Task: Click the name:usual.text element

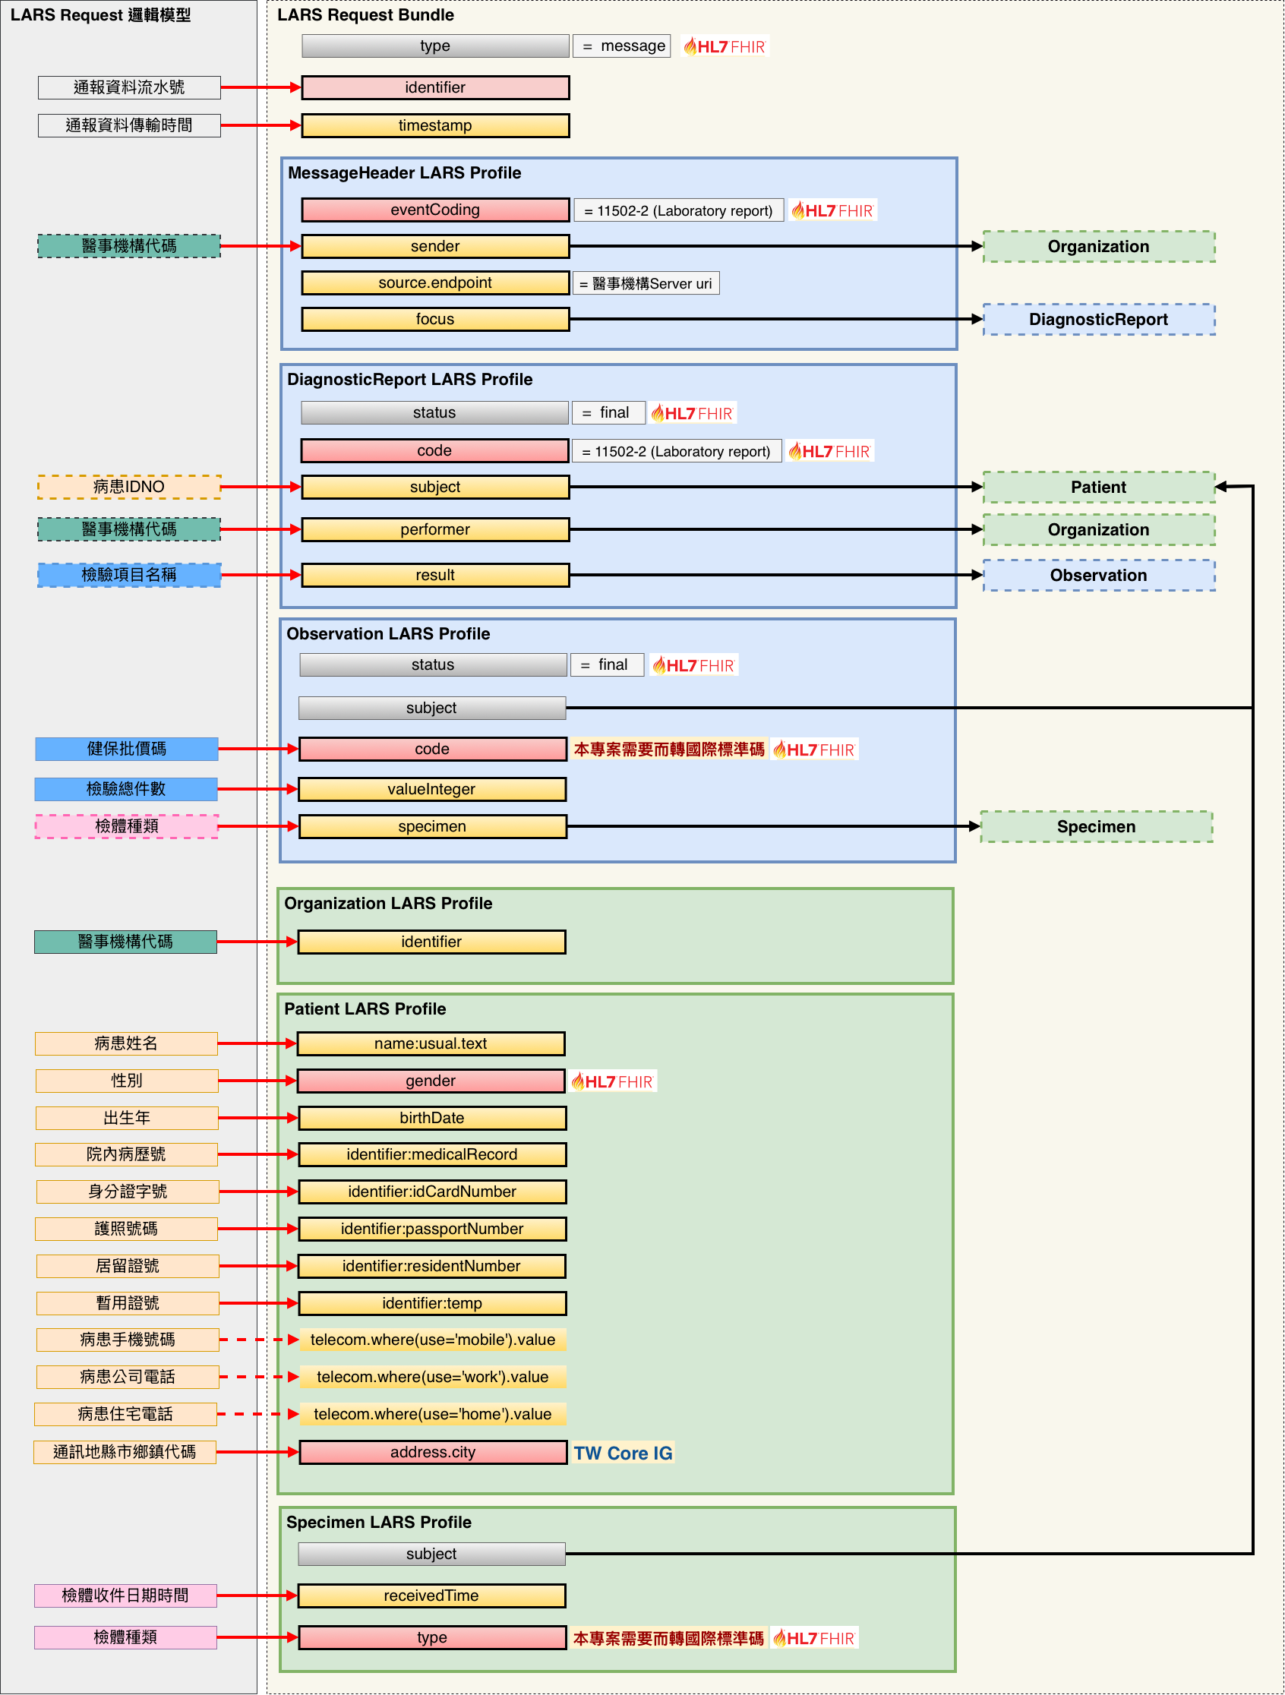Action: (431, 1043)
